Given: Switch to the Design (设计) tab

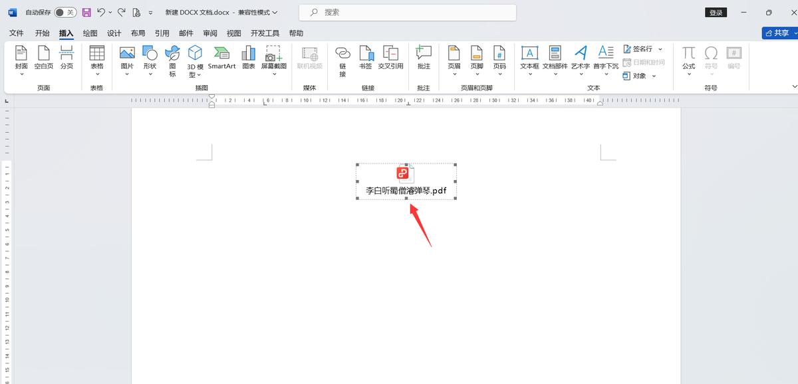Looking at the screenshot, I should pos(114,33).
